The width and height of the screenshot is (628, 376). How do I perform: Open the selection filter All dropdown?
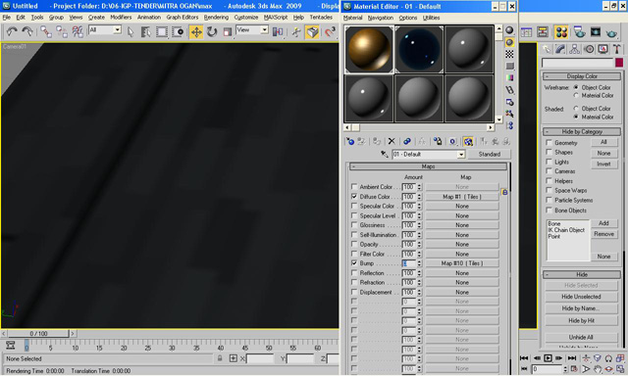tap(118, 30)
